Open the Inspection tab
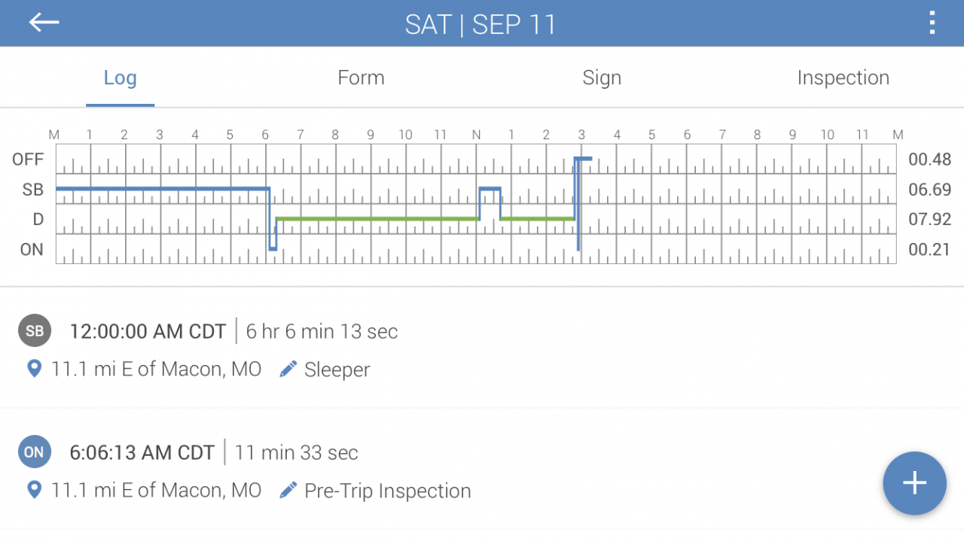 click(843, 78)
